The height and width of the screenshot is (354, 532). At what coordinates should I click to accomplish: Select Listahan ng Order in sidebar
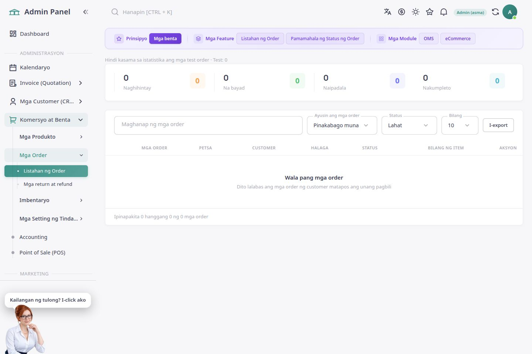[46, 171]
